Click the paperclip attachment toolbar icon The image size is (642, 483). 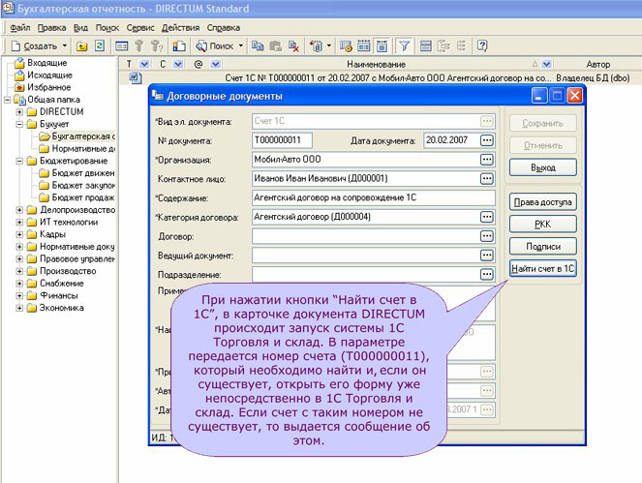[316, 45]
